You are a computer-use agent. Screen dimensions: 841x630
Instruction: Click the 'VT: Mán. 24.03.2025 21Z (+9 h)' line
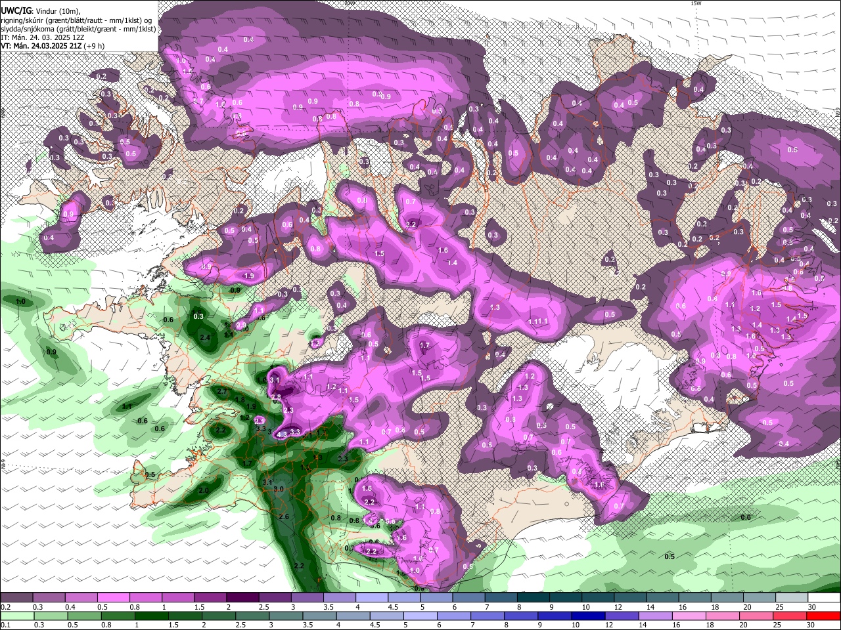click(53, 47)
